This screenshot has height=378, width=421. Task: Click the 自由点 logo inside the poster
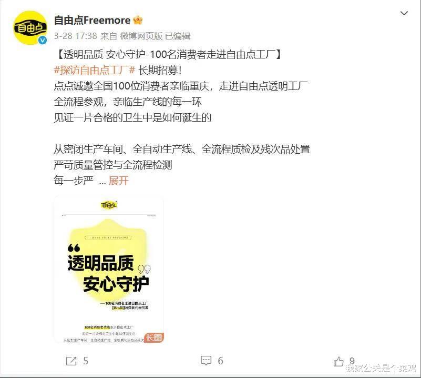(x=109, y=205)
